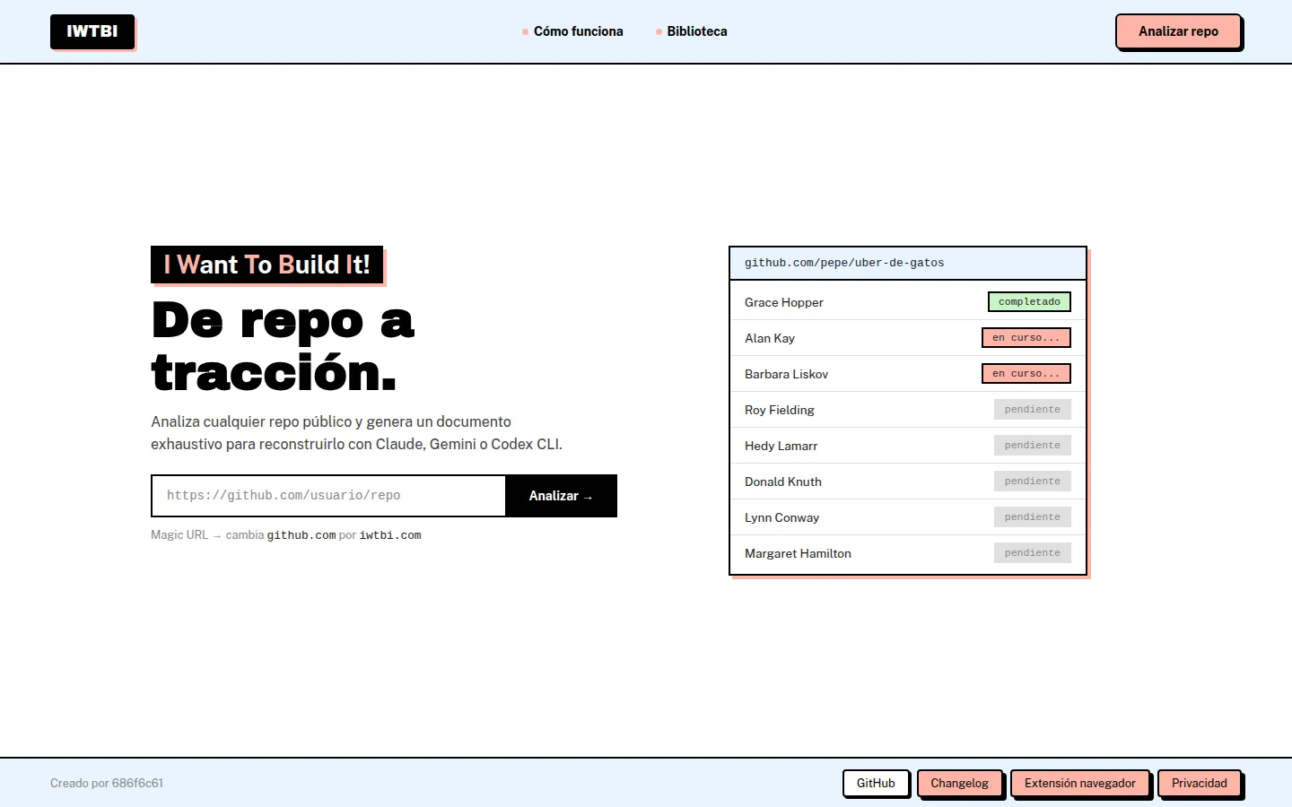
Task: Click the I Want To Build It! badge
Action: [x=266, y=265]
